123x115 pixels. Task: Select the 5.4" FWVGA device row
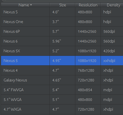tap(62, 90)
